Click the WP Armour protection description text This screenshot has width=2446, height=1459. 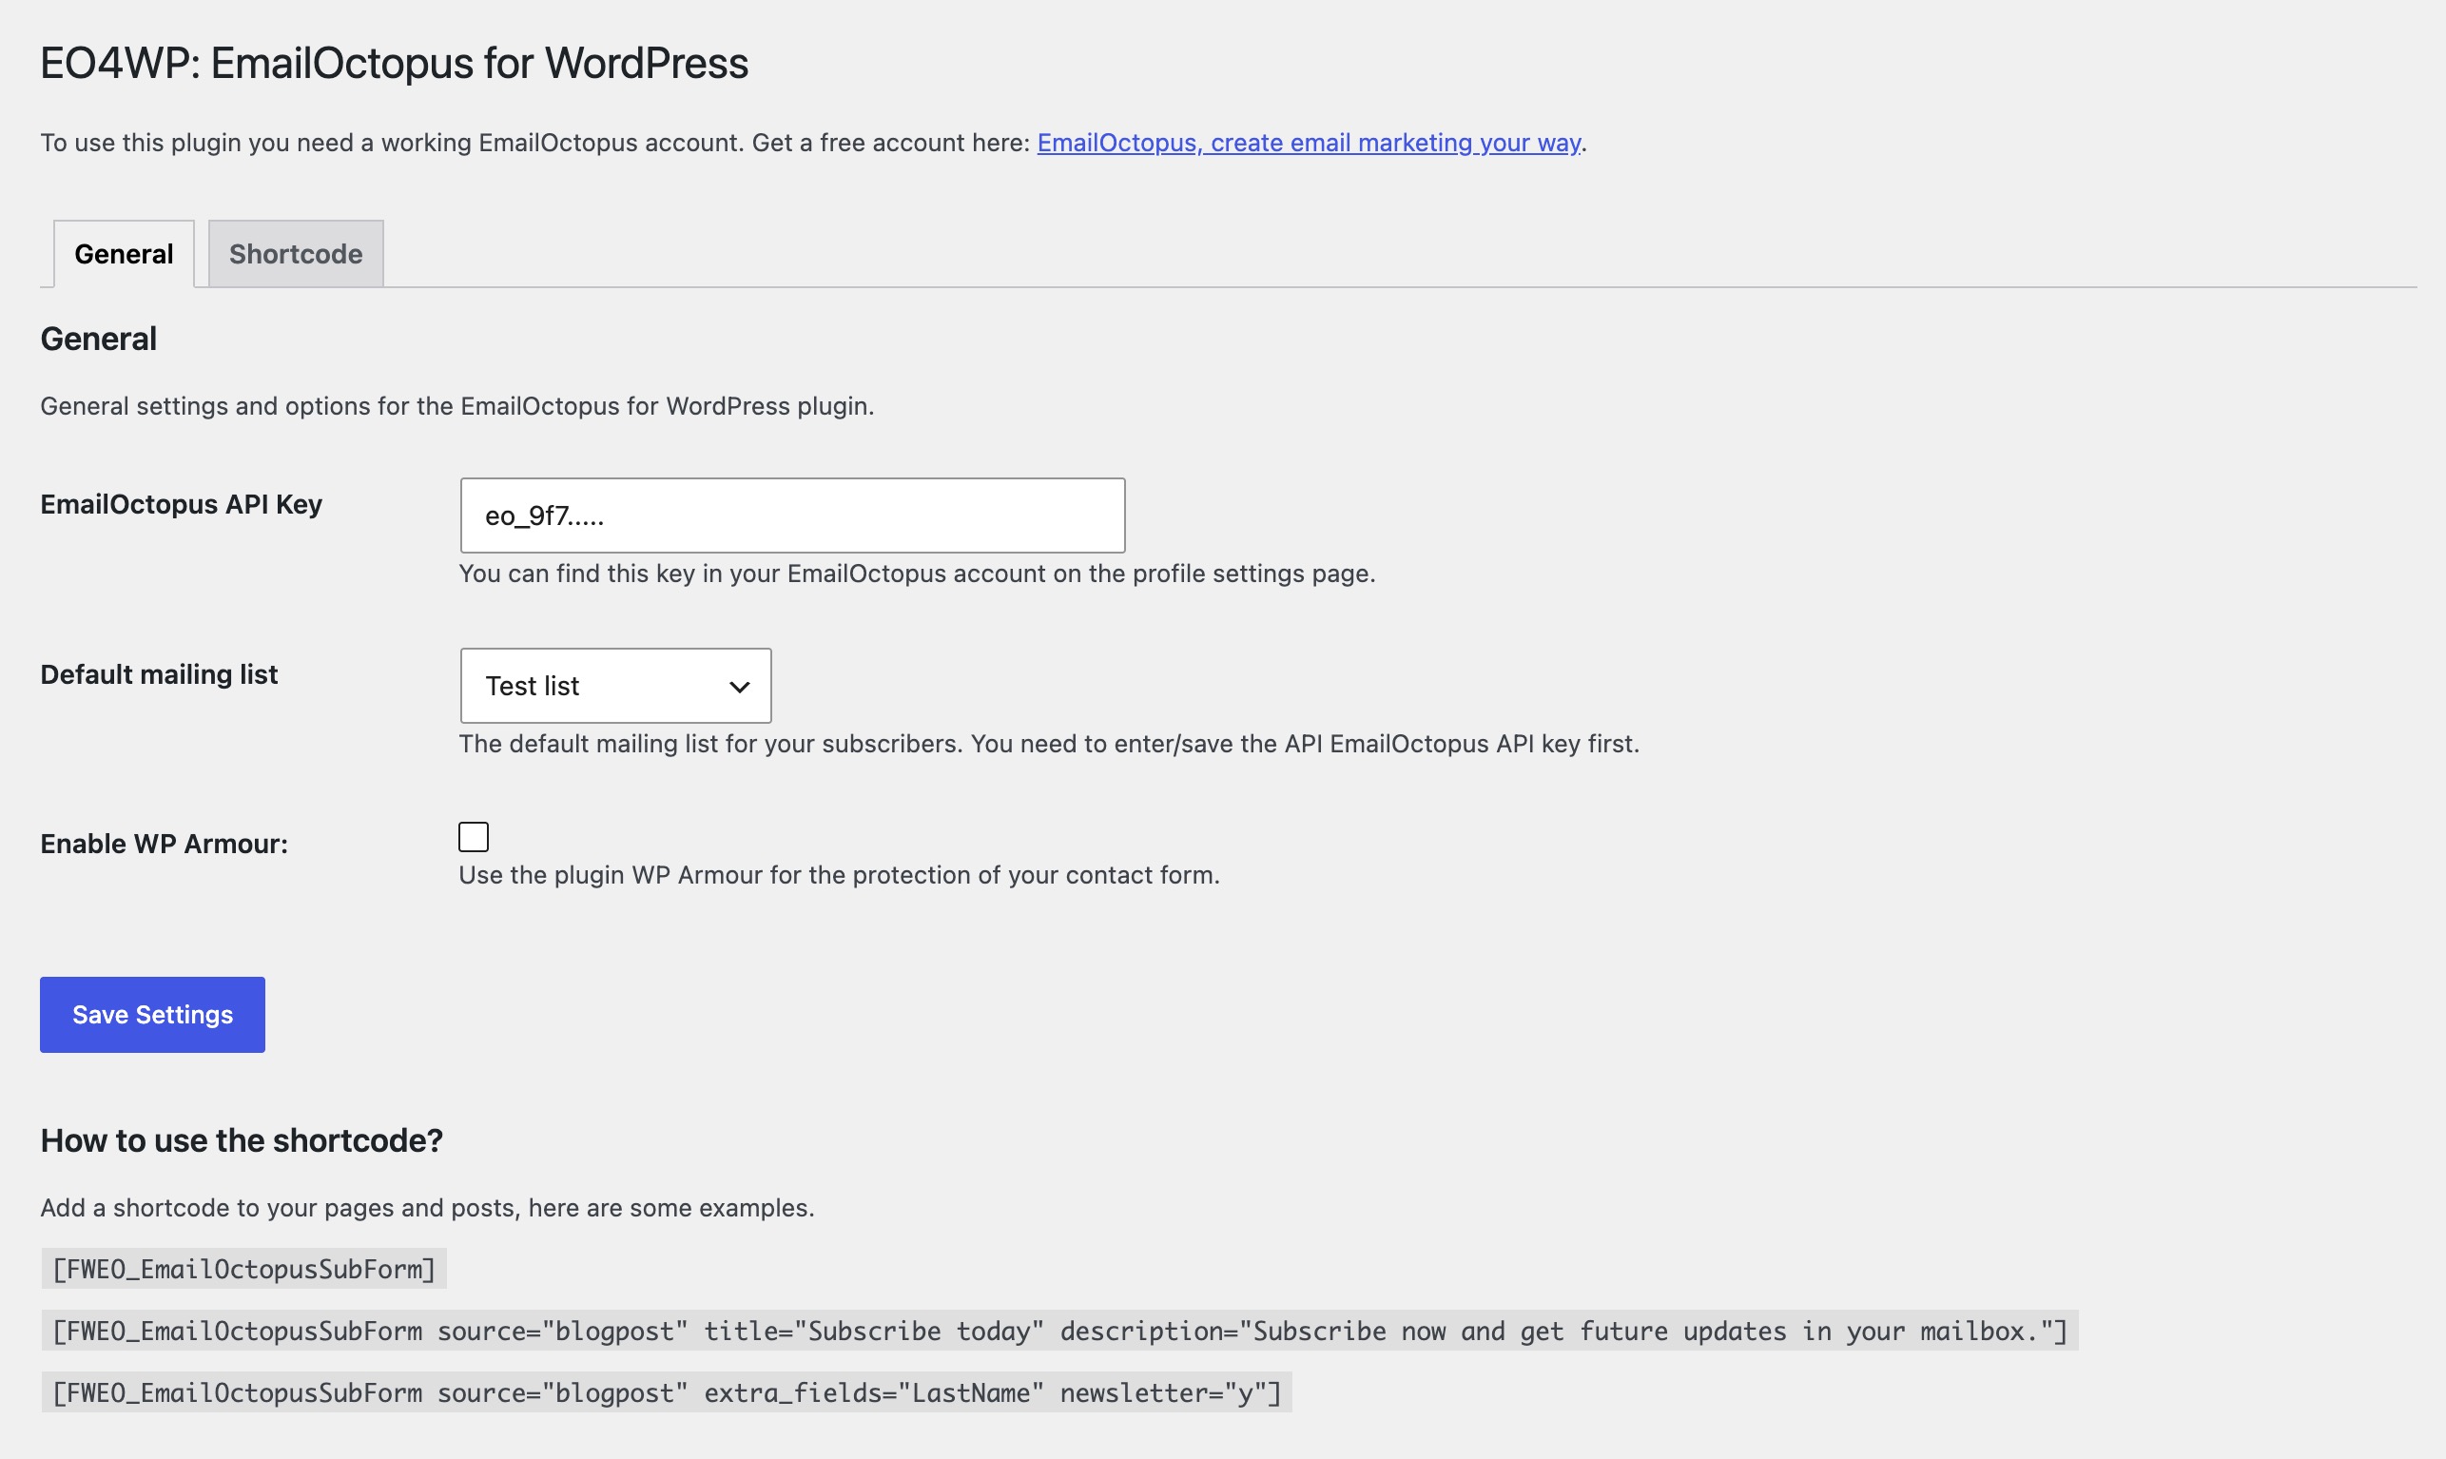coord(839,875)
